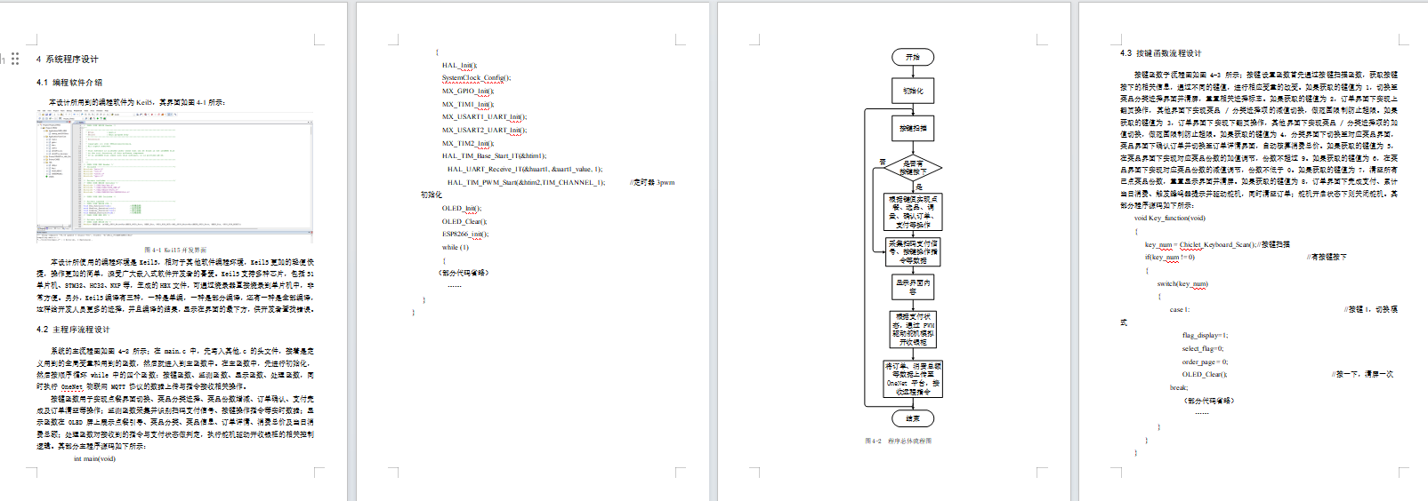The image size is (1428, 501).
Task: Click the HAL_TIM_PWM_Start code line
Action: [x=526, y=182]
